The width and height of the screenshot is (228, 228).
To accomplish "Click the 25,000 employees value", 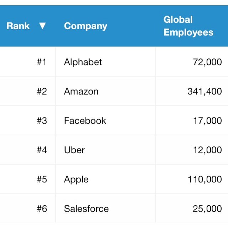I will point(207,209).
